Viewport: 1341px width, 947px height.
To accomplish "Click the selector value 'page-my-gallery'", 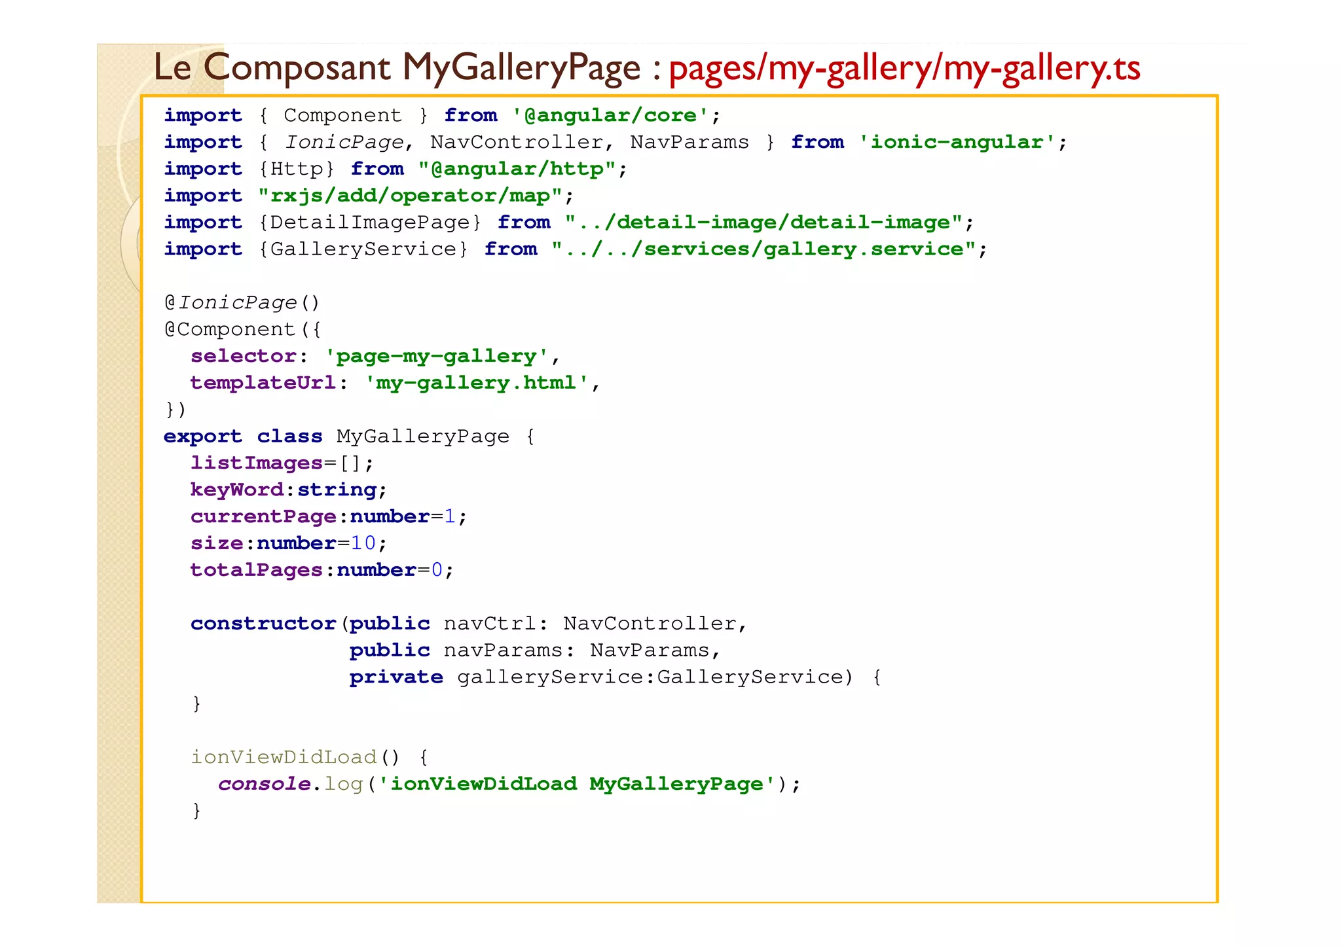I will tap(436, 357).
